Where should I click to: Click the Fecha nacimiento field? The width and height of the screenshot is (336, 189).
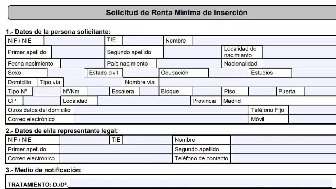tap(83, 64)
